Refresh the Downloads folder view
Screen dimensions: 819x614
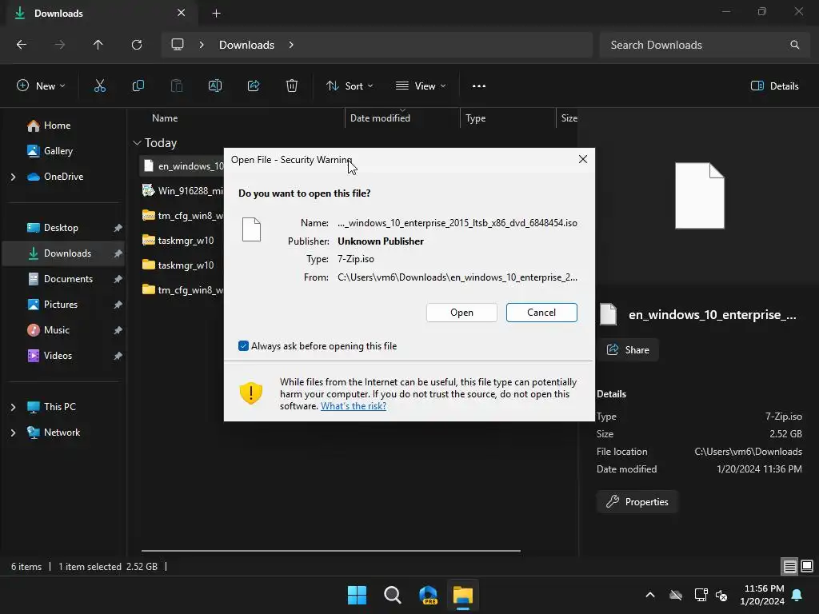pyautogui.click(x=137, y=45)
